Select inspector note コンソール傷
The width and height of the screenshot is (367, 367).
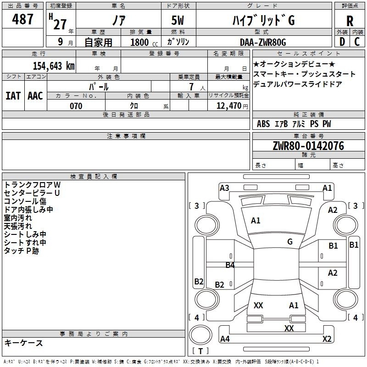[x=25, y=201]
